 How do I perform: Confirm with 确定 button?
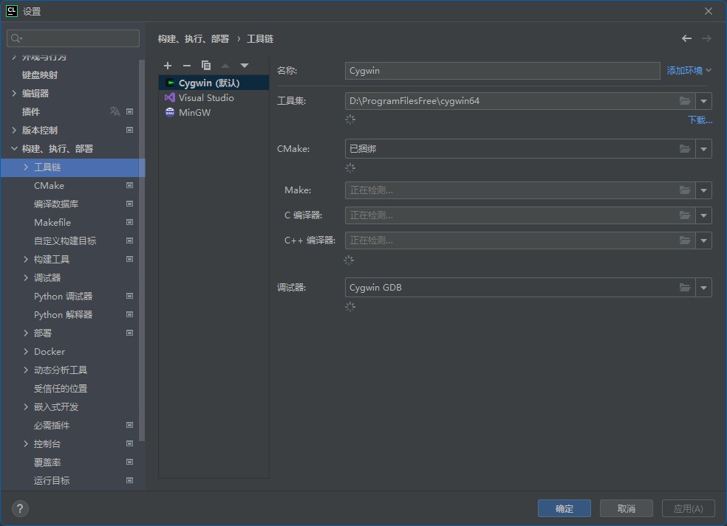(564, 508)
